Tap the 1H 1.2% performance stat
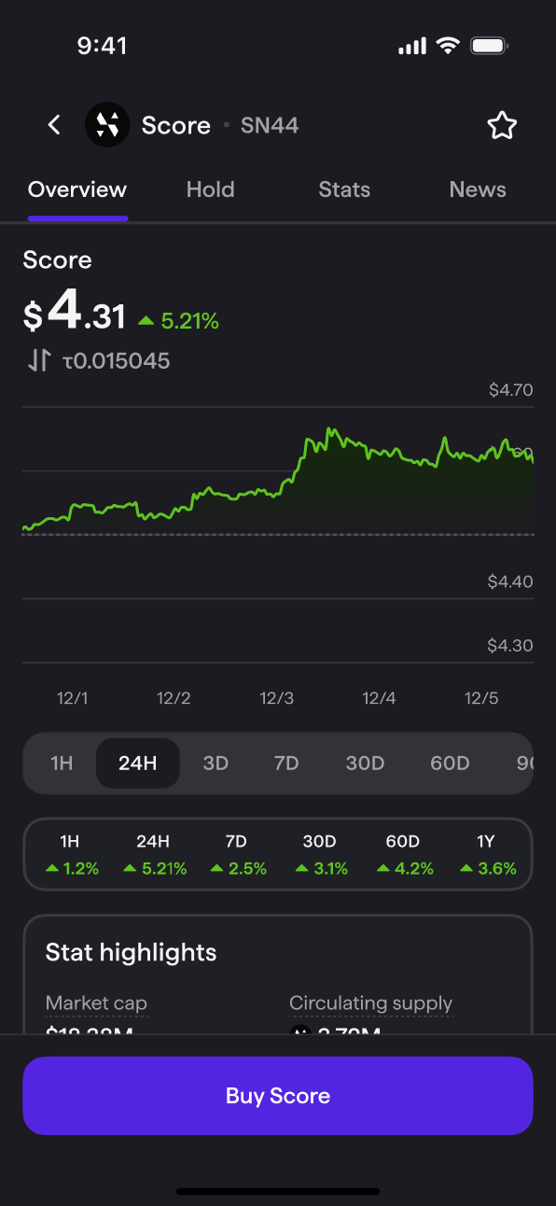 coord(71,855)
